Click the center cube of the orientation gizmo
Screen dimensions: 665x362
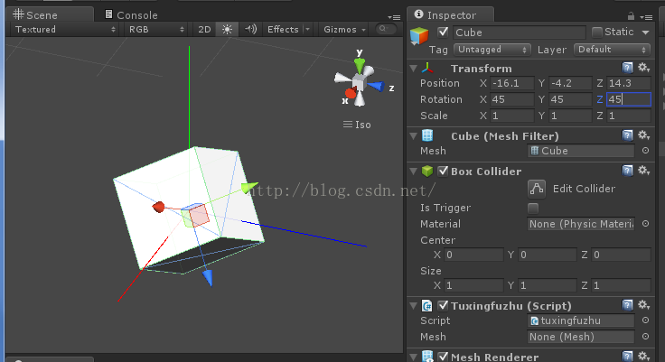tap(360, 82)
